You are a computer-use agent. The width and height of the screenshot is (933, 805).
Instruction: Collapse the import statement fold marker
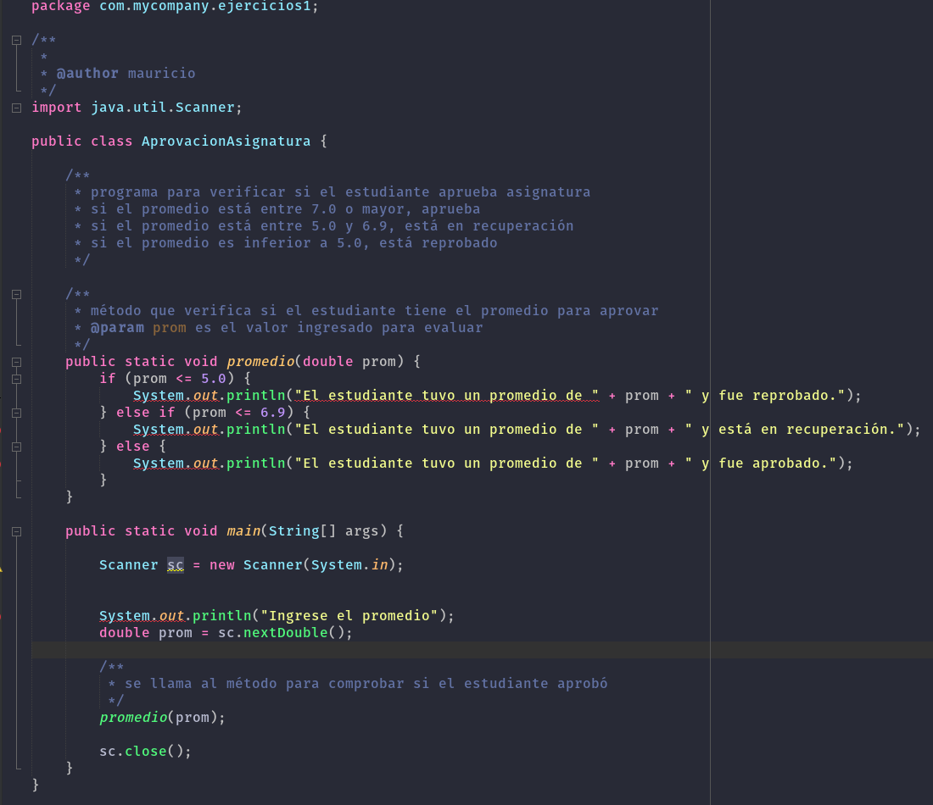point(17,108)
